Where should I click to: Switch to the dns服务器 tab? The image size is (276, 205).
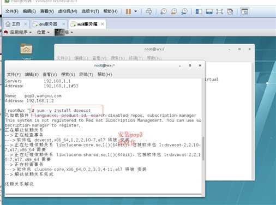coord(48,24)
